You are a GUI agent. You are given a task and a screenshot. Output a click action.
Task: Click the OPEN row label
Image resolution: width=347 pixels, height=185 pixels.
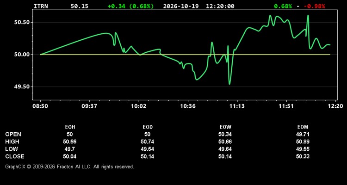tap(13, 134)
